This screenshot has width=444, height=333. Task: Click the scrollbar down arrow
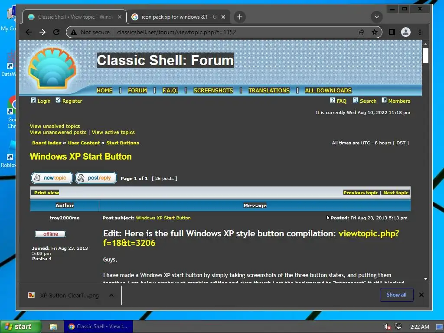425,279
